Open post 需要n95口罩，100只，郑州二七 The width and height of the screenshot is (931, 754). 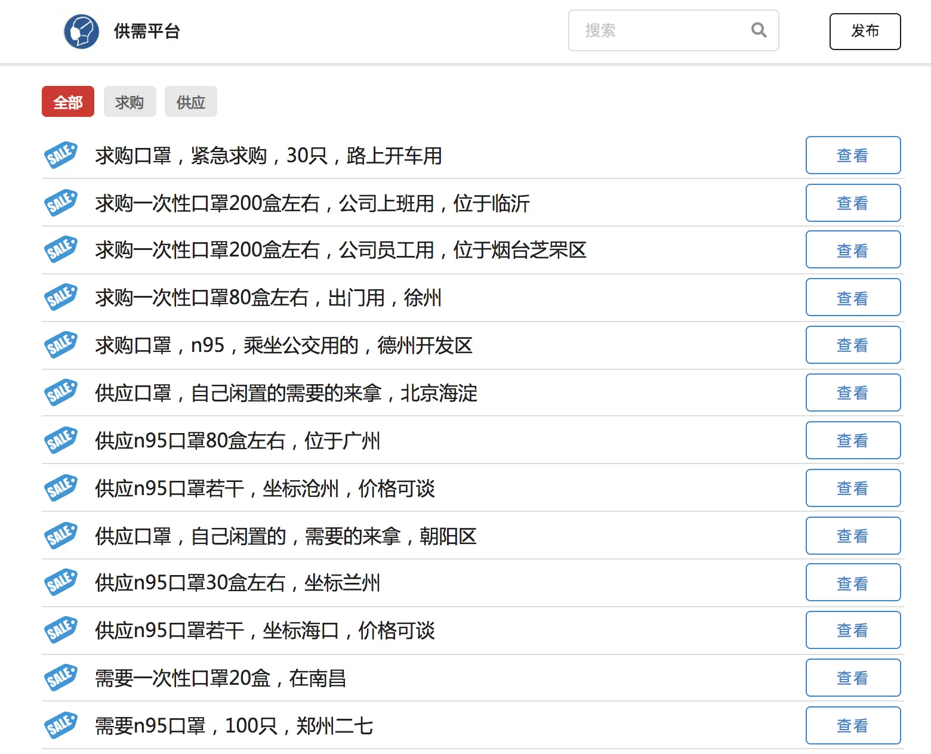tap(234, 726)
